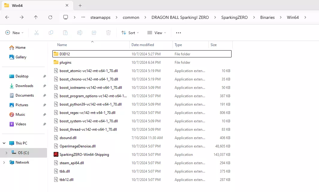Navigate to common breadcrumb
This screenshot has width=319, height=192.
131,17
